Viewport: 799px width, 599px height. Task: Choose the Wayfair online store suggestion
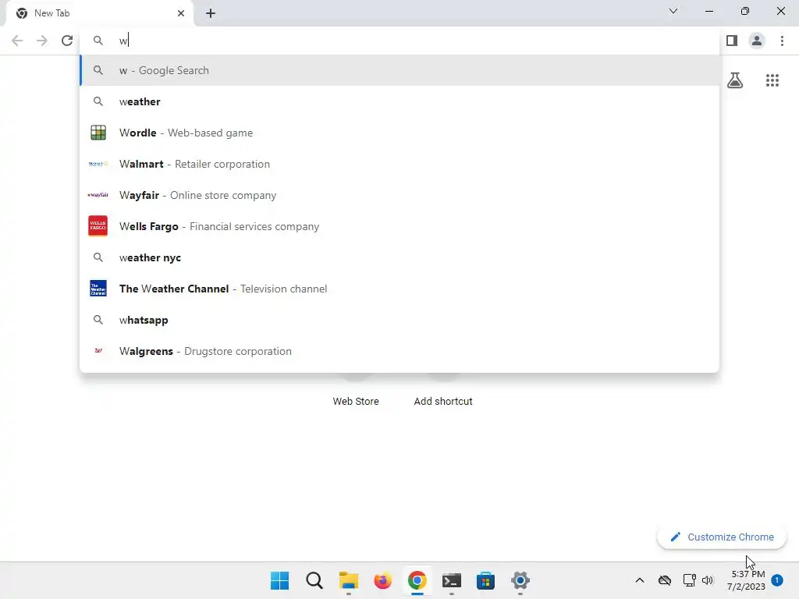[399, 195]
